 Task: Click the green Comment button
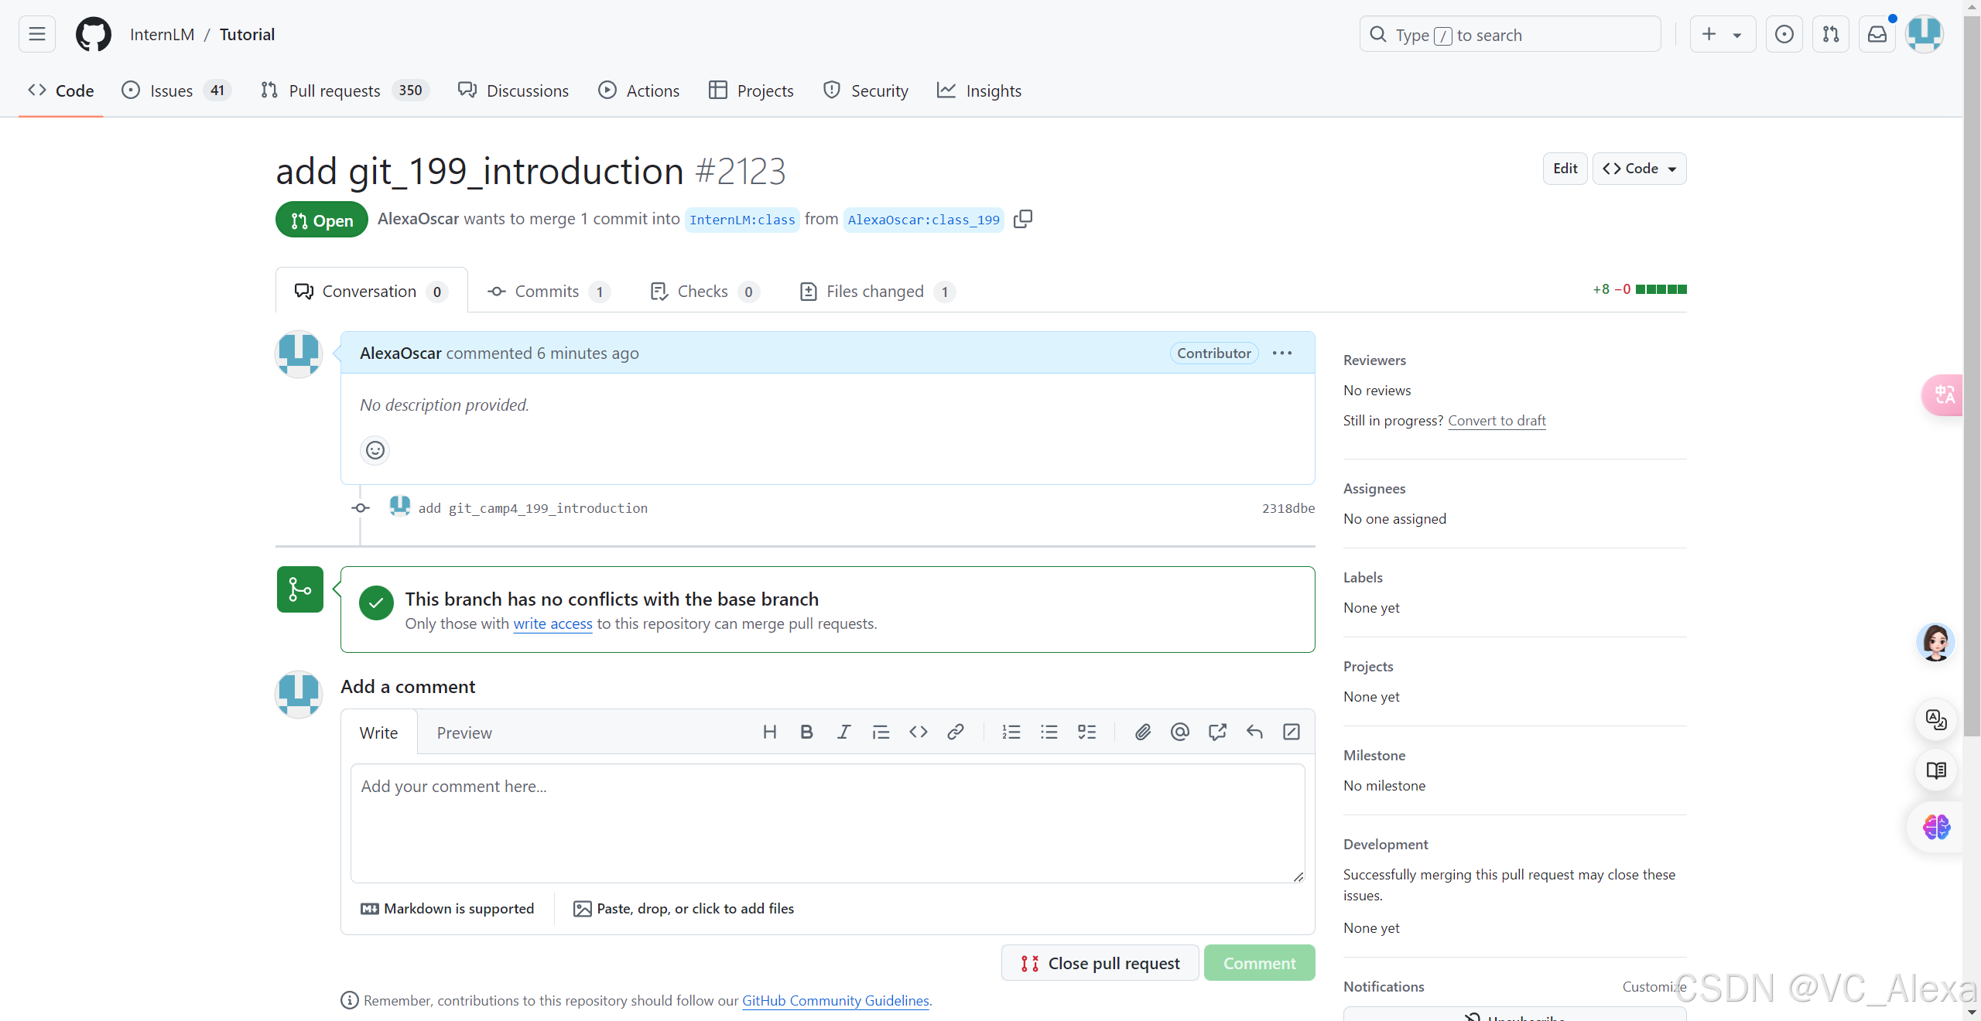click(x=1259, y=963)
